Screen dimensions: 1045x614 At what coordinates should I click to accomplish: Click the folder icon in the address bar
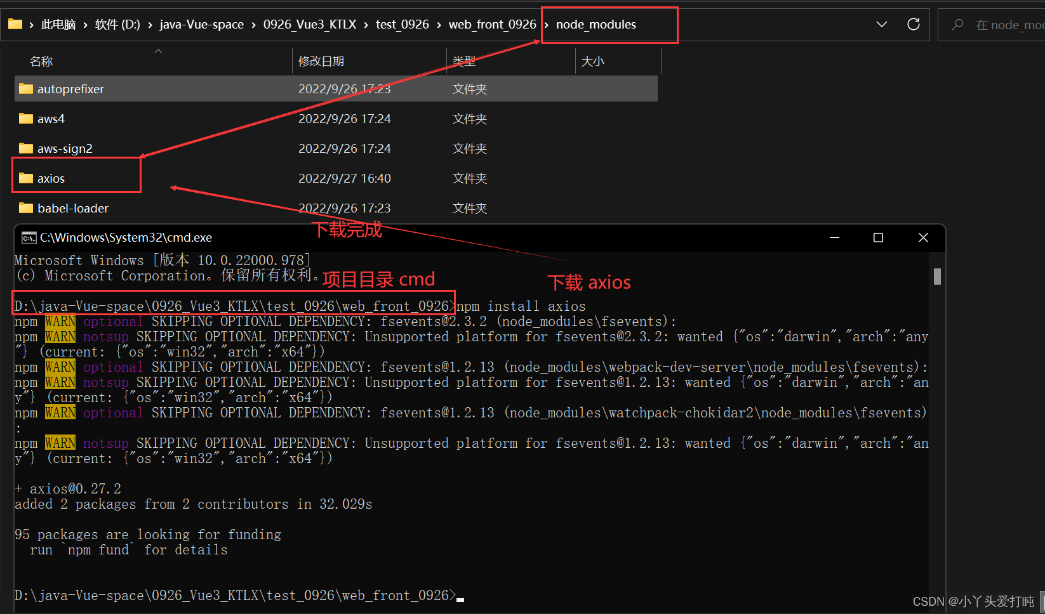(x=15, y=24)
